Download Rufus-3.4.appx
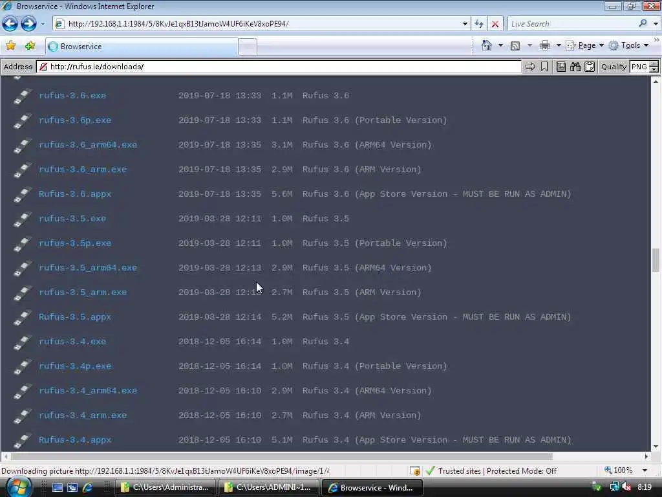Screen dimensions: 662x497 coord(75,440)
